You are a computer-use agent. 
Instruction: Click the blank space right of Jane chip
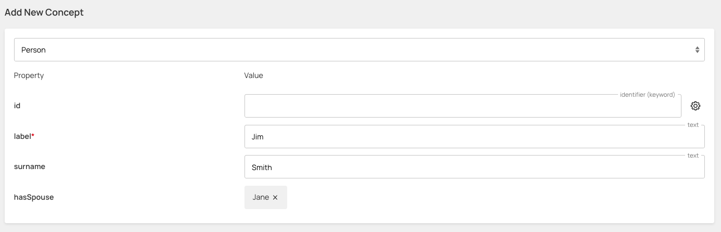coord(468,198)
